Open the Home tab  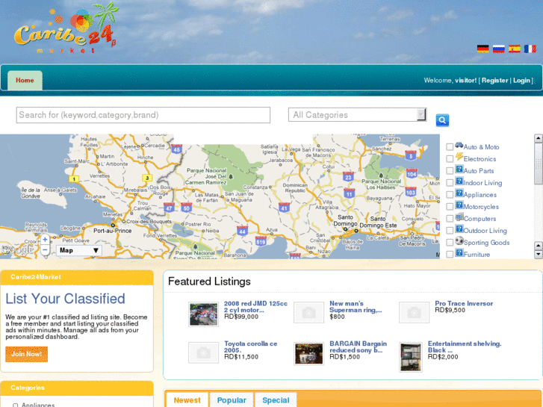25,81
